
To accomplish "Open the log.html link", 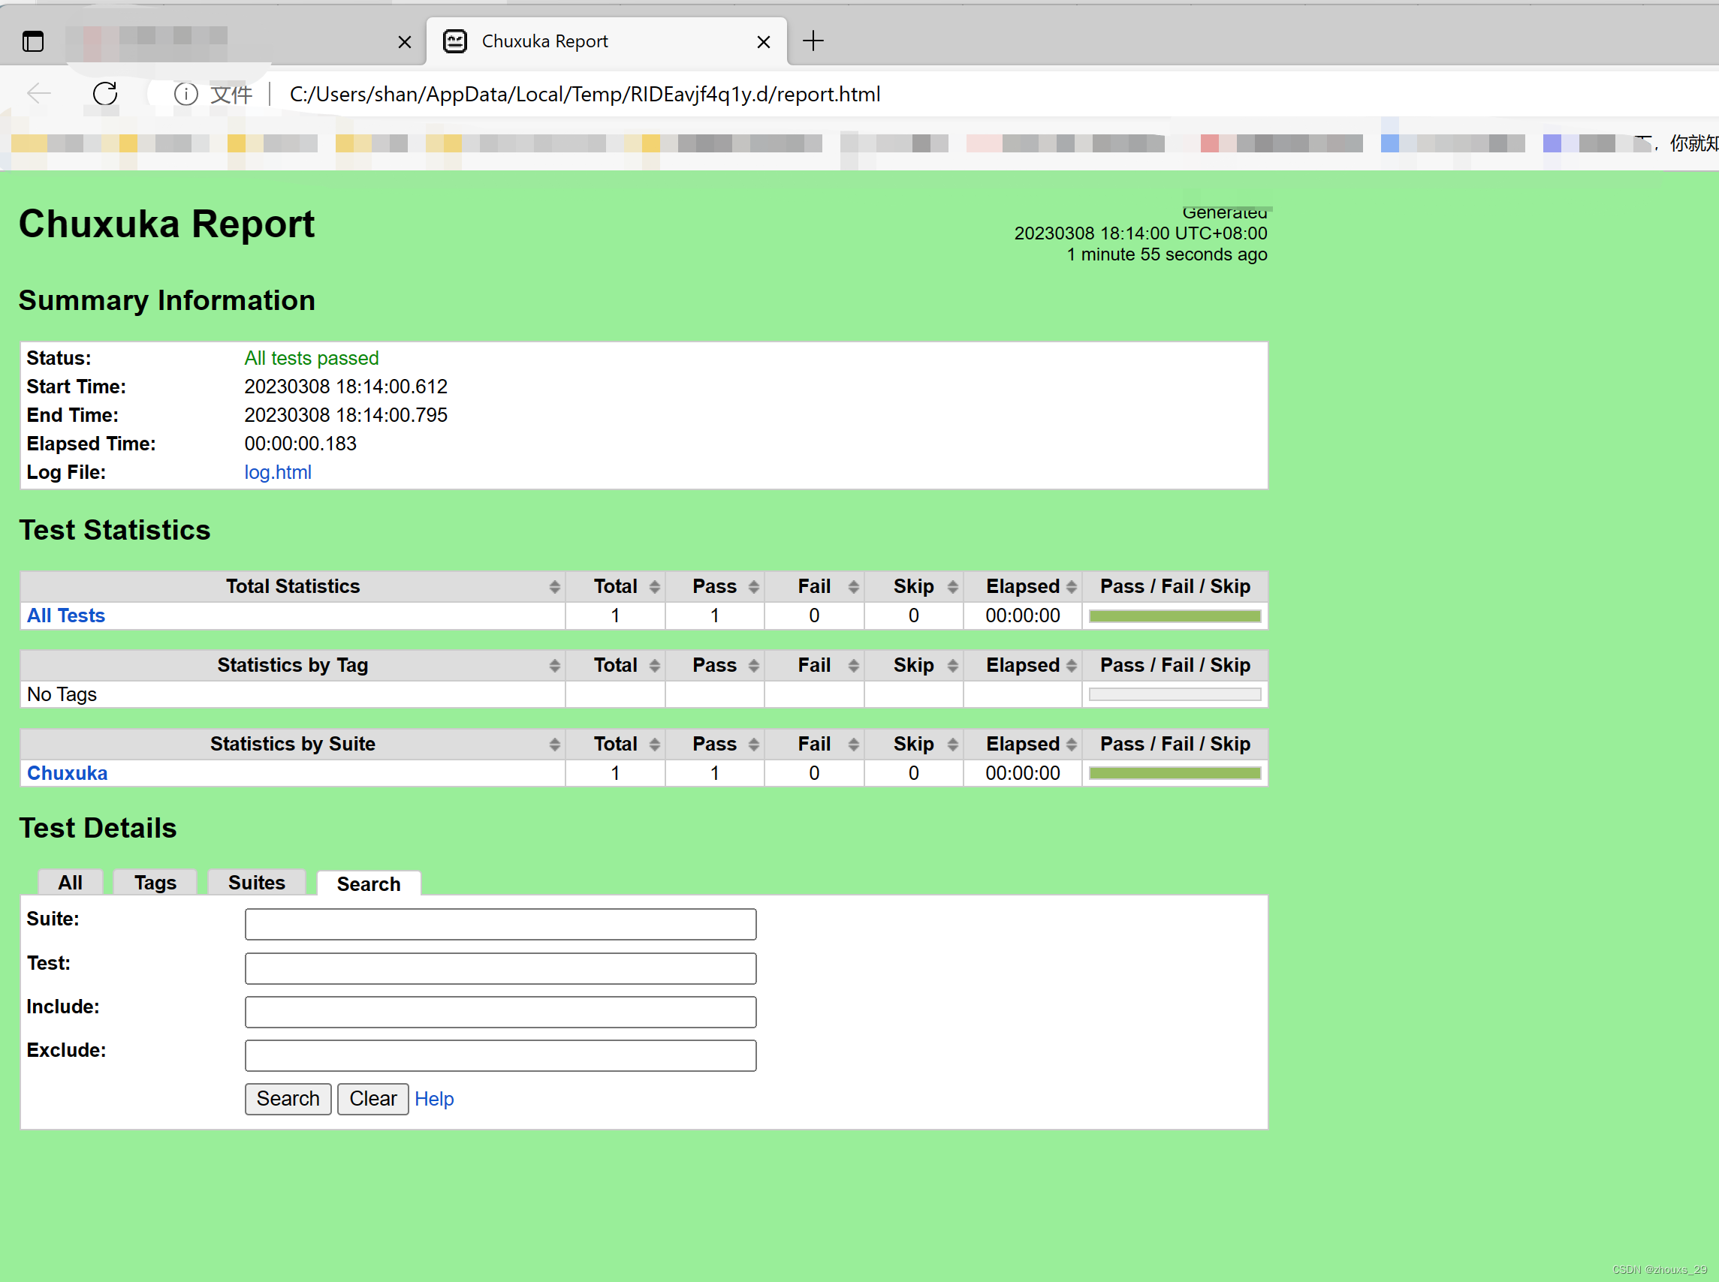I will pos(277,472).
